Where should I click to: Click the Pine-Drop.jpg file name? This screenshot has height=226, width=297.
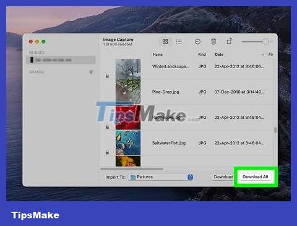166,92
